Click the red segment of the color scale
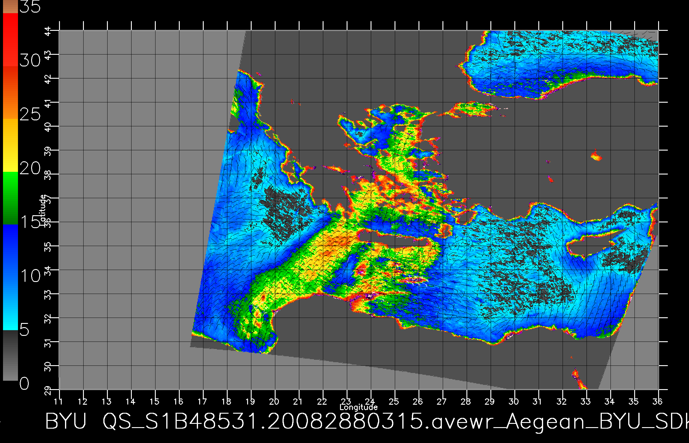 tap(10, 40)
